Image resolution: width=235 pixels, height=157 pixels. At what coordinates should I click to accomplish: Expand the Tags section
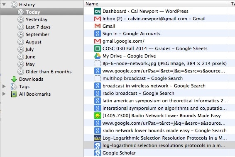tap(4, 87)
